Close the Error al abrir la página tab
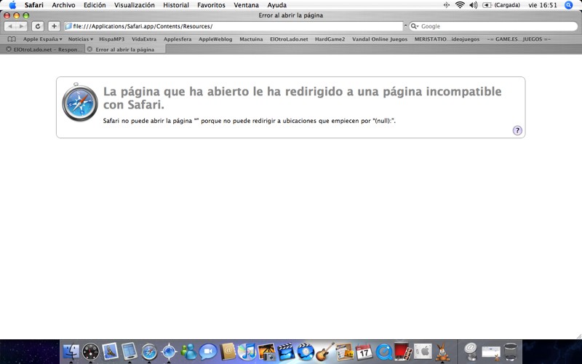Screen dimensions: 582x364 pos(89,49)
